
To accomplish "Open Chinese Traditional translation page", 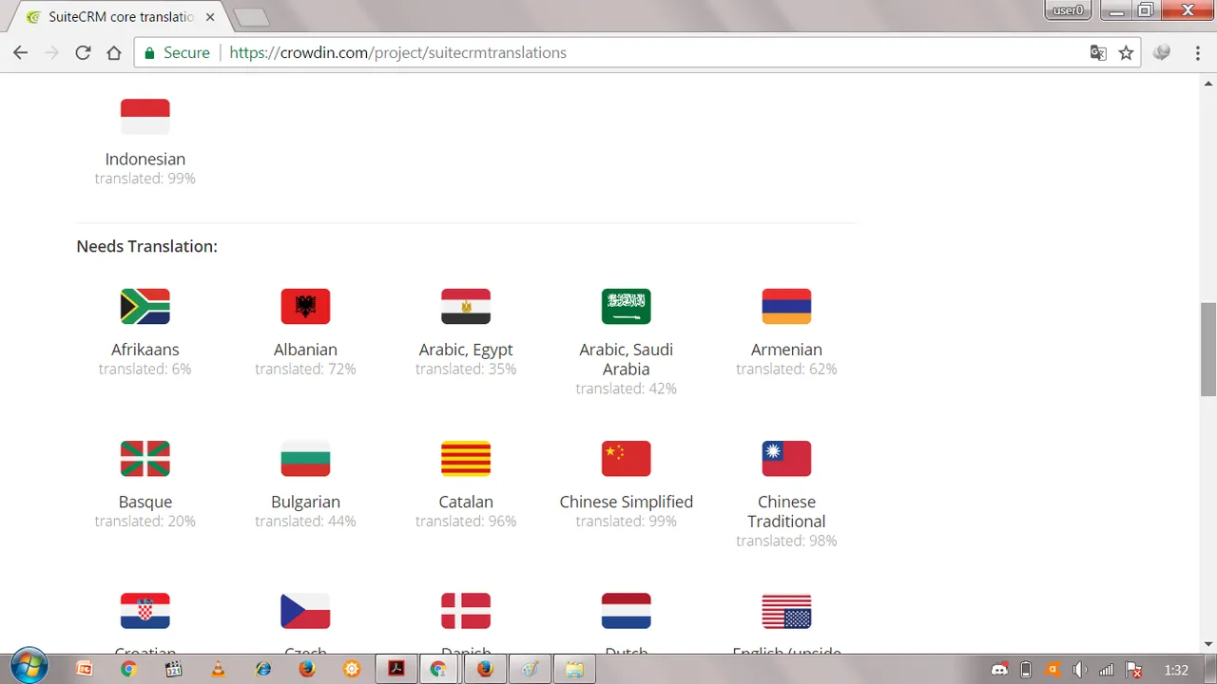I will pos(786,511).
